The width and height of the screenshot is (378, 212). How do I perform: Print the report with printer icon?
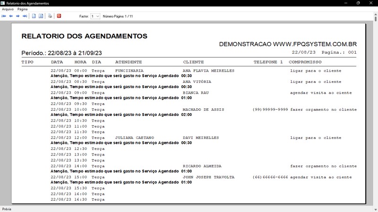[50, 16]
